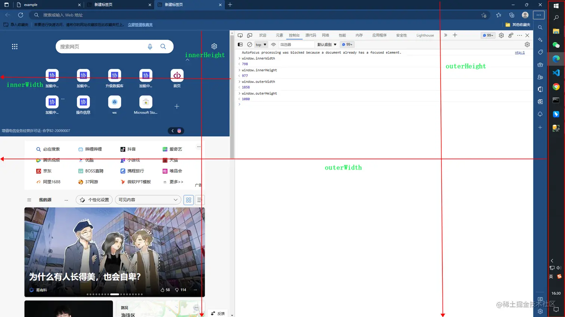The image size is (565, 317).
Task: Open WeChat from the taskbar
Action: [556, 45]
